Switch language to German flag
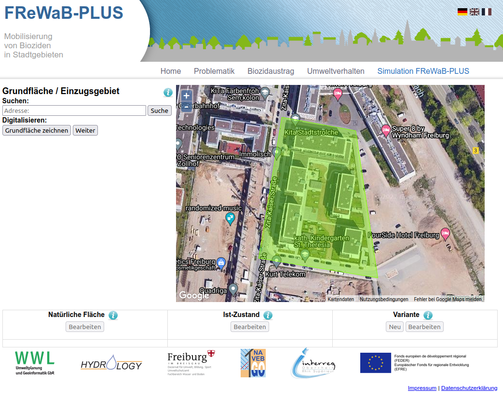This screenshot has width=503, height=400. click(462, 12)
